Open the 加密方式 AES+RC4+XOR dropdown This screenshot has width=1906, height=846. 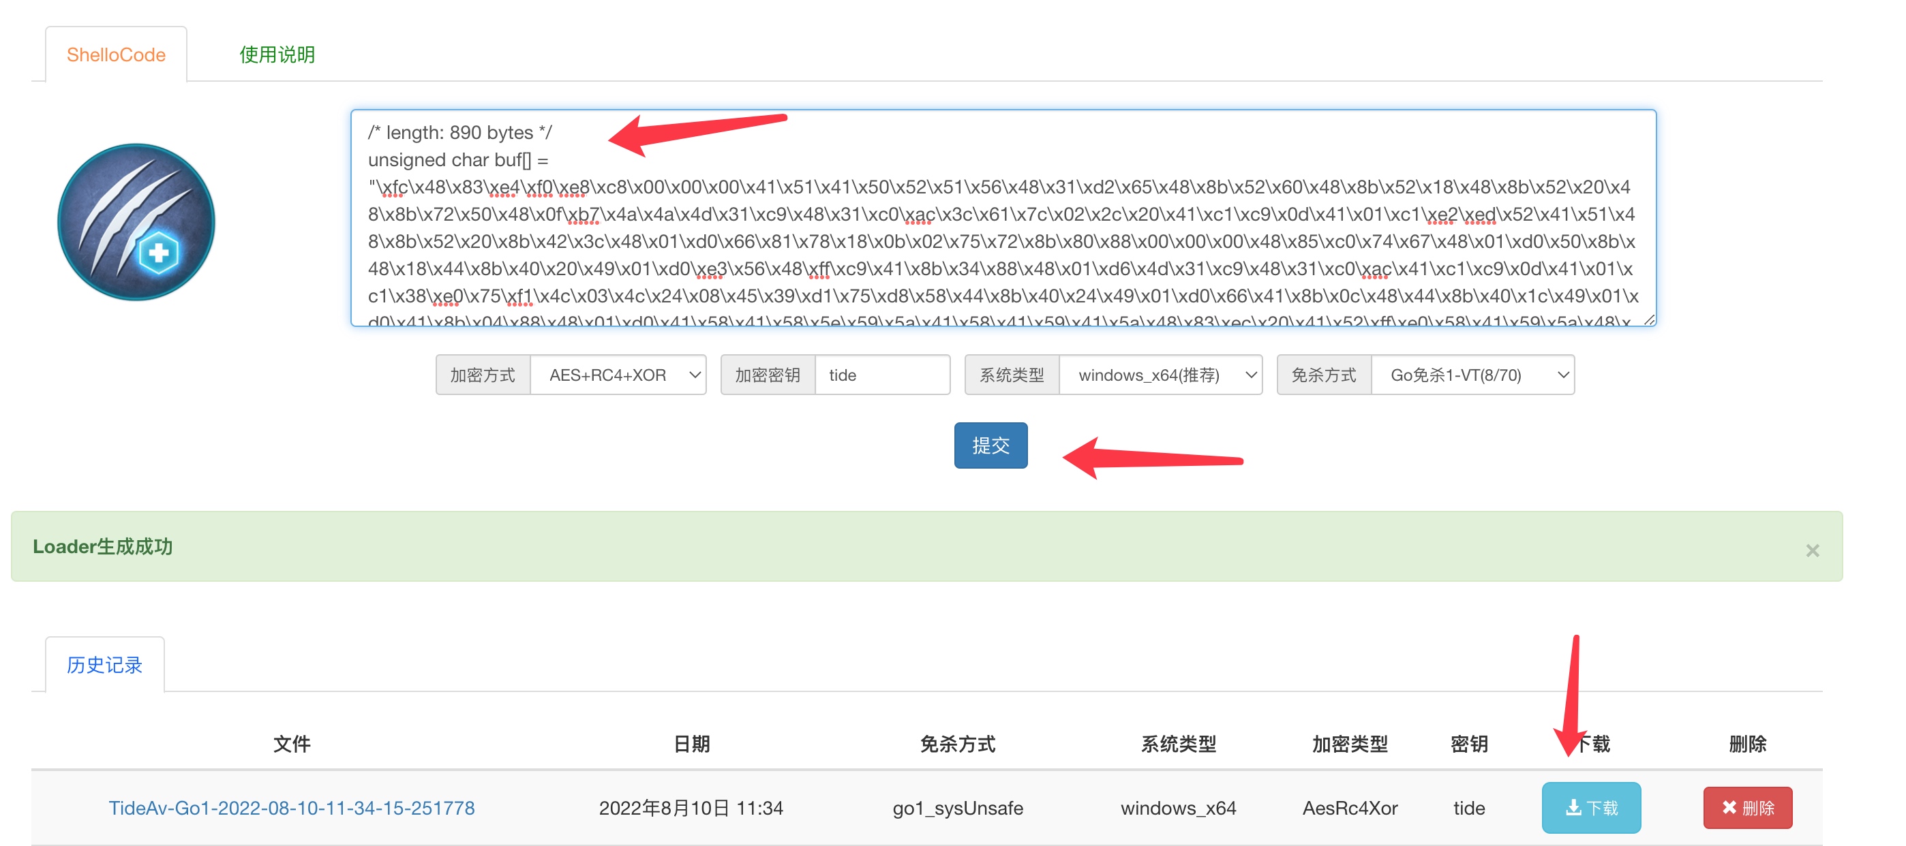[x=618, y=375]
